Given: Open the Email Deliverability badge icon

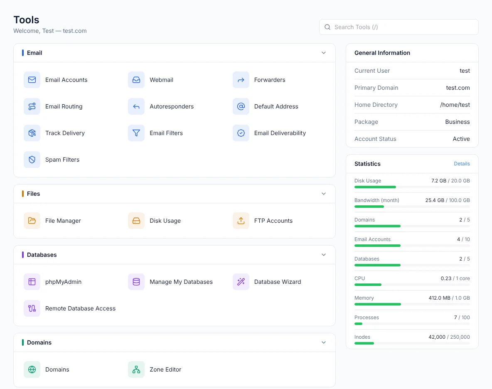Looking at the screenshot, I should pos(241,133).
